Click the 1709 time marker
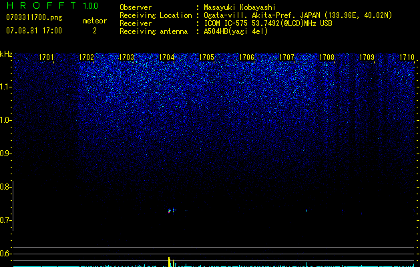 coord(367,57)
